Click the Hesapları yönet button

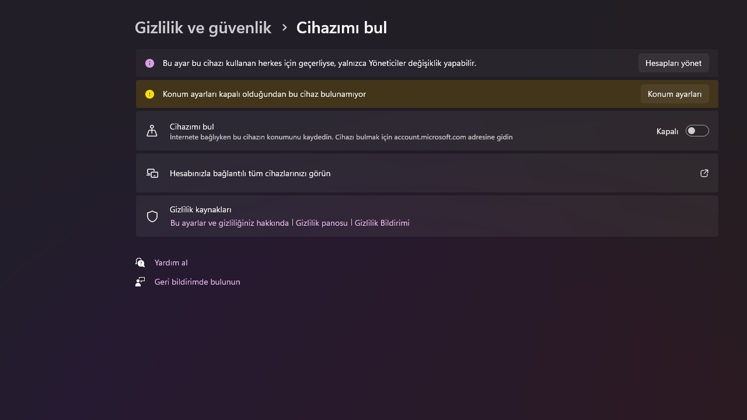point(673,63)
